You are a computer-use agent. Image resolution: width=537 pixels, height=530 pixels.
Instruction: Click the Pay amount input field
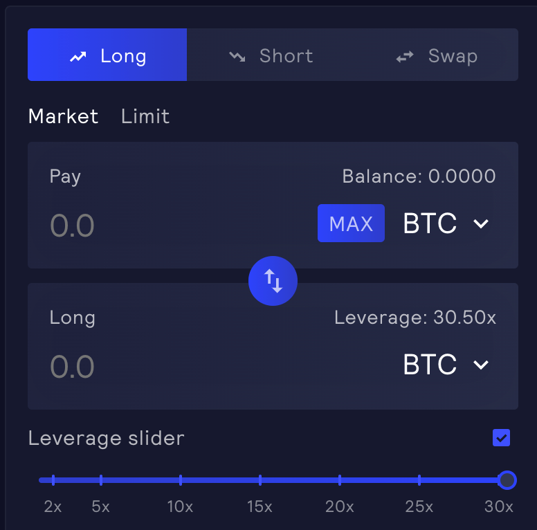(x=173, y=226)
